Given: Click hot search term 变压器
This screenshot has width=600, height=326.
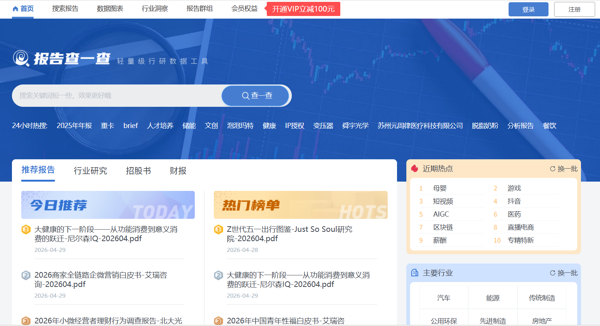Looking at the screenshot, I should pyautogui.click(x=323, y=126).
